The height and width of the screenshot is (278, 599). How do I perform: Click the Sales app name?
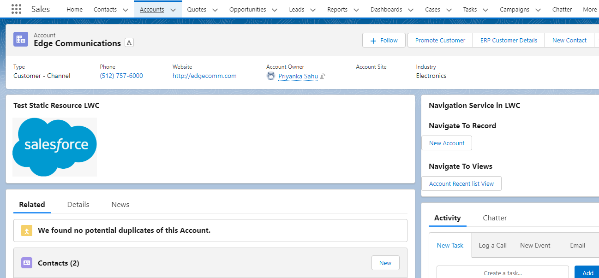pos(41,9)
